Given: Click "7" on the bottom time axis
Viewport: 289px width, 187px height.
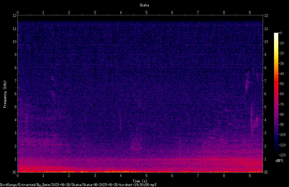Looking at the screenshot, I should click(198, 176).
